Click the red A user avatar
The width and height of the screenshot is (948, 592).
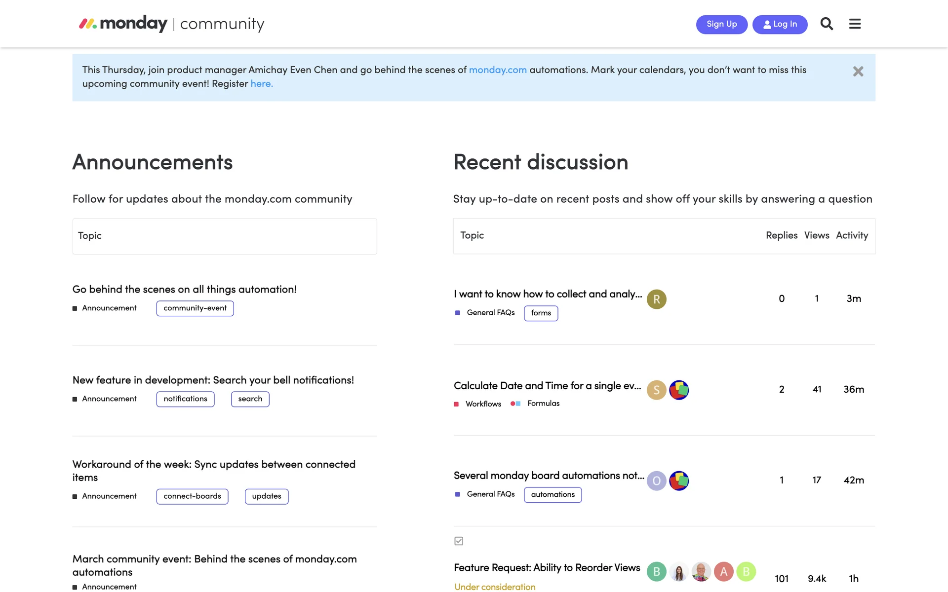point(723,571)
